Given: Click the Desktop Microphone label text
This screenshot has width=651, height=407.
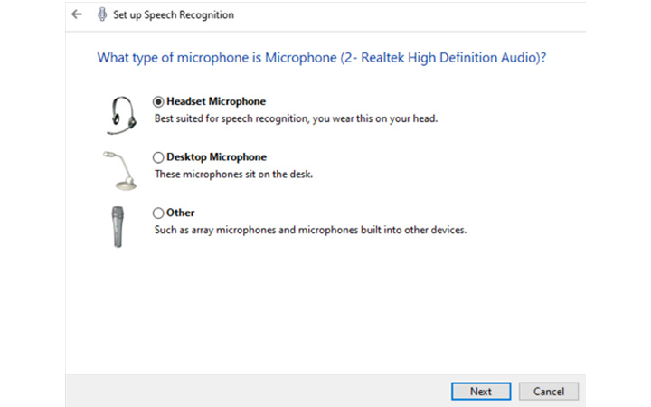Looking at the screenshot, I should [216, 157].
